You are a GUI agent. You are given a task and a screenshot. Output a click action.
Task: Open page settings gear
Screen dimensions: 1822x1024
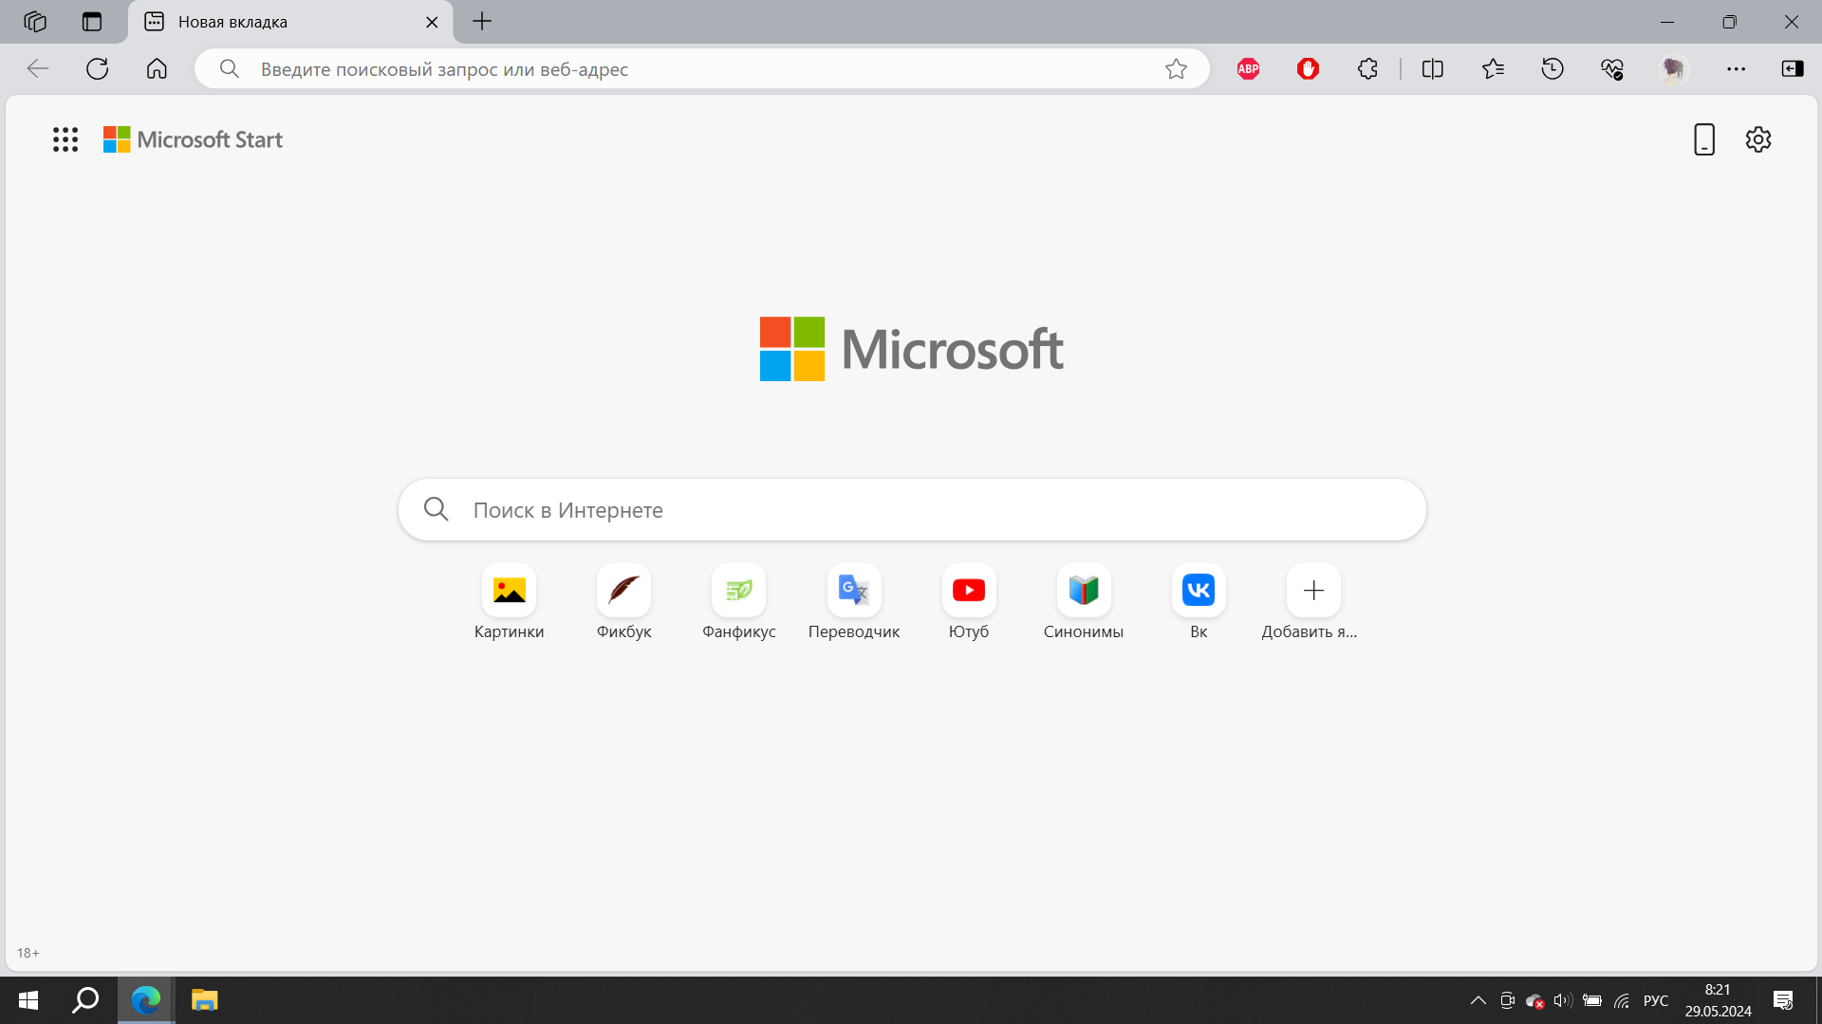(1758, 139)
